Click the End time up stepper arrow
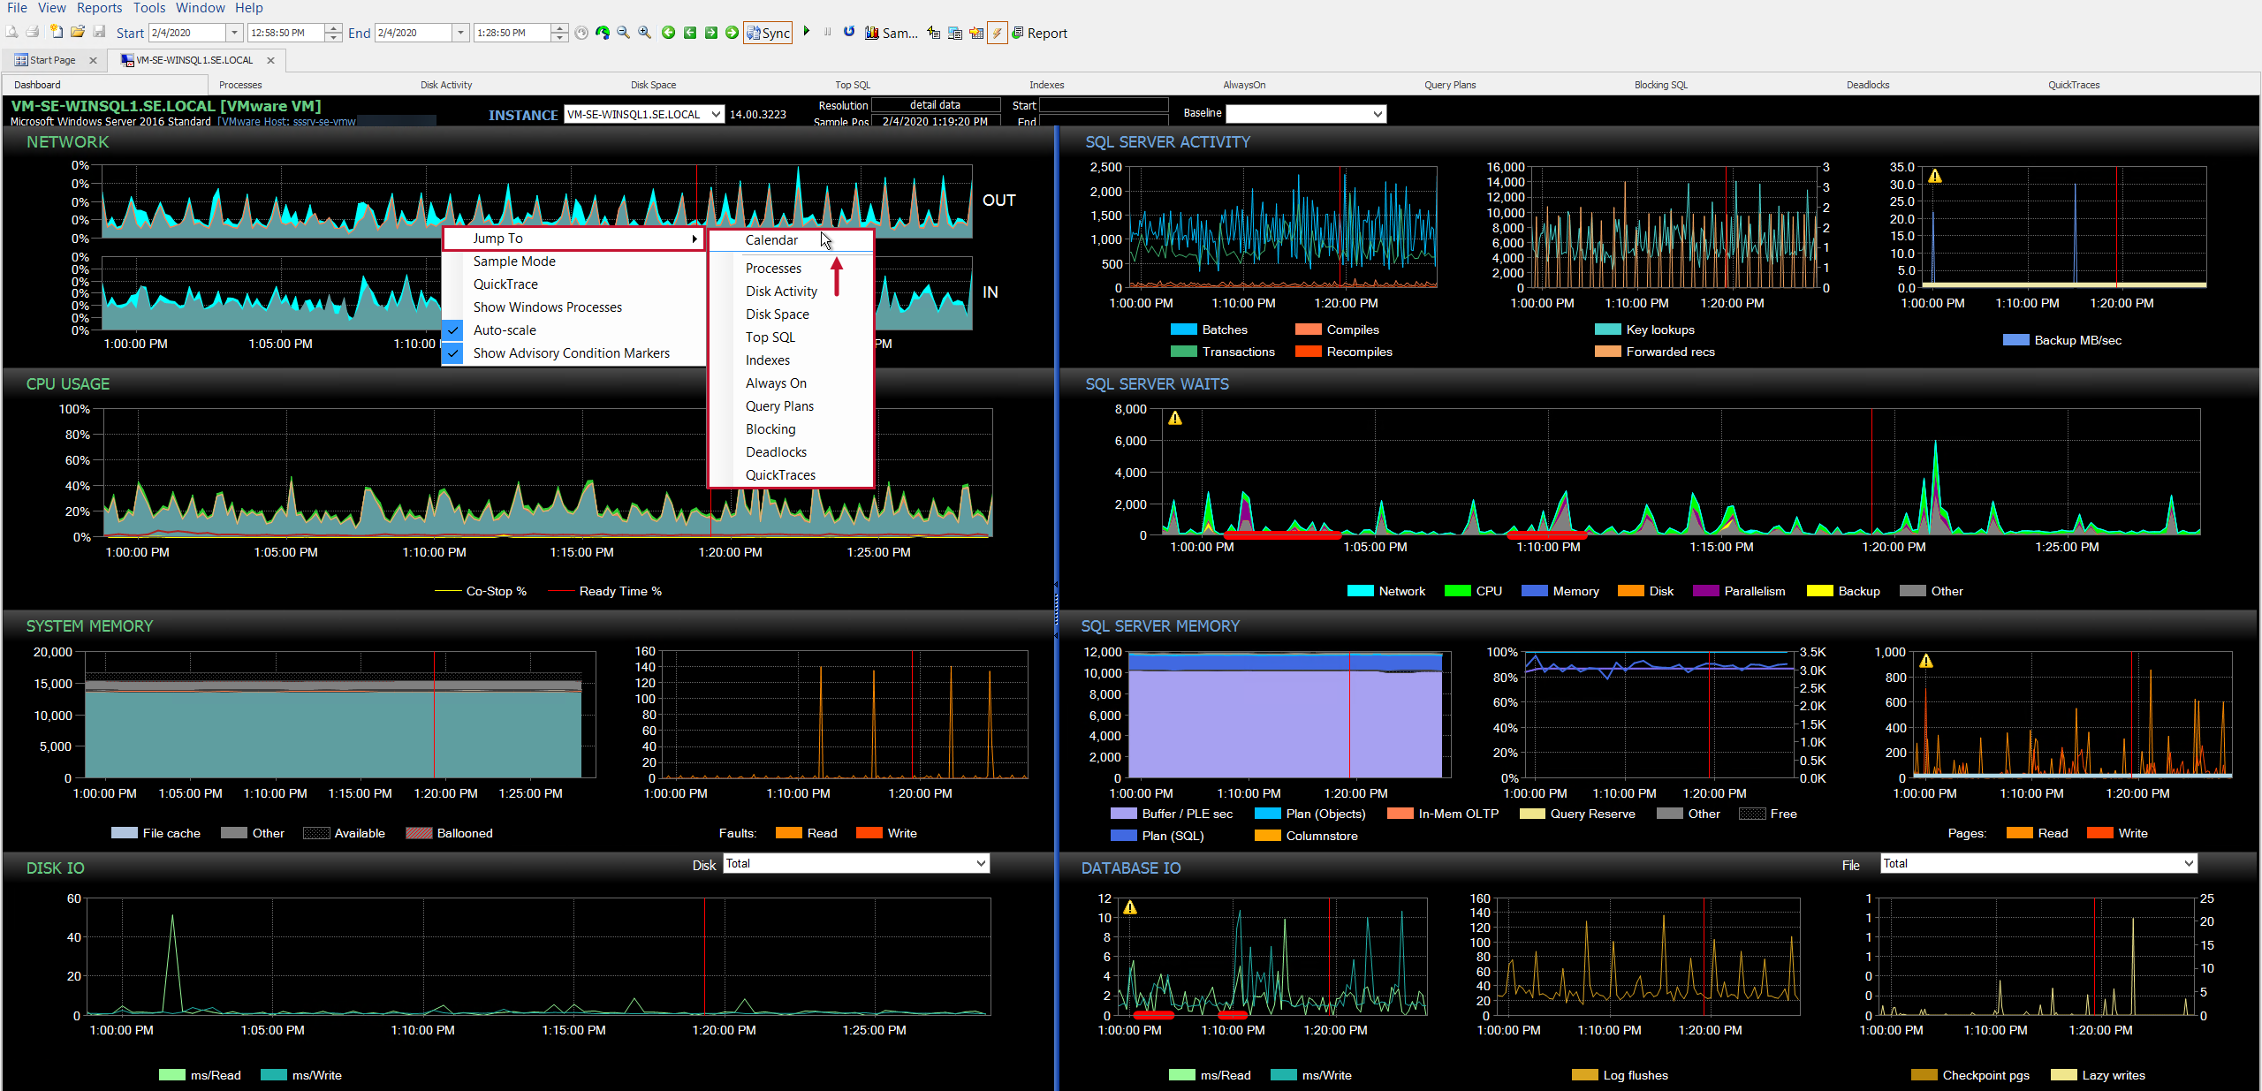Screen dimensions: 2262x1091 [559, 27]
